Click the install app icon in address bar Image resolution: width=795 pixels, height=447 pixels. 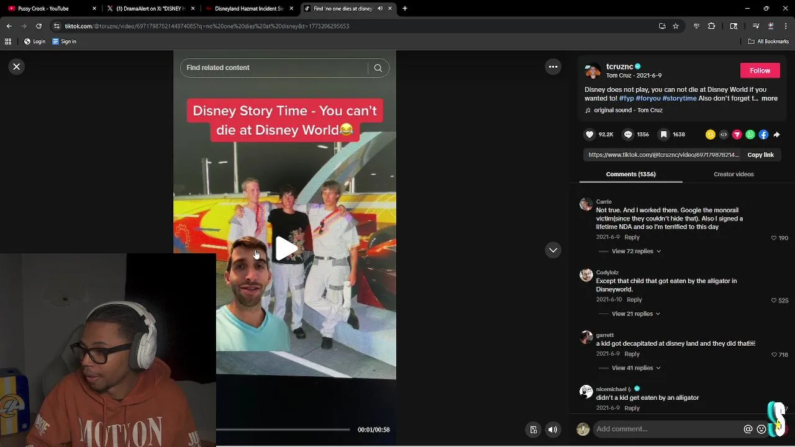click(662, 26)
